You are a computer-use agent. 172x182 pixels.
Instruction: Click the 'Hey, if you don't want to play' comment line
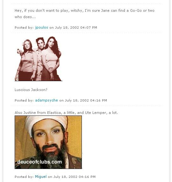[84, 10]
